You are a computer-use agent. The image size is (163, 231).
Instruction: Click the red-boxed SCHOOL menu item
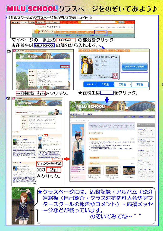coord(40,21)
